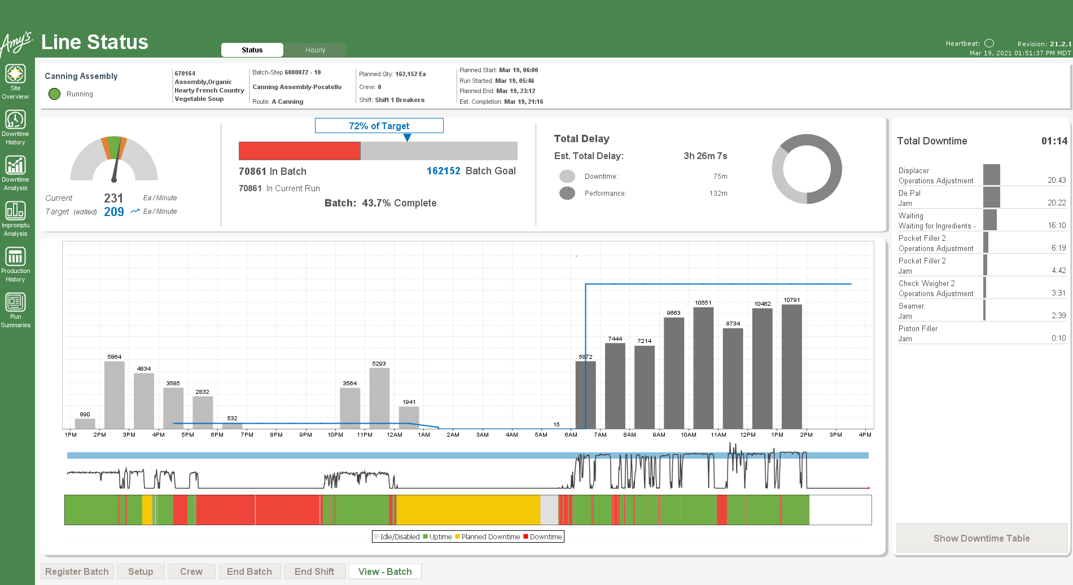This screenshot has width=1073, height=585.
Task: Click the 5293 bar in the hourly chart
Action: [x=379, y=398]
